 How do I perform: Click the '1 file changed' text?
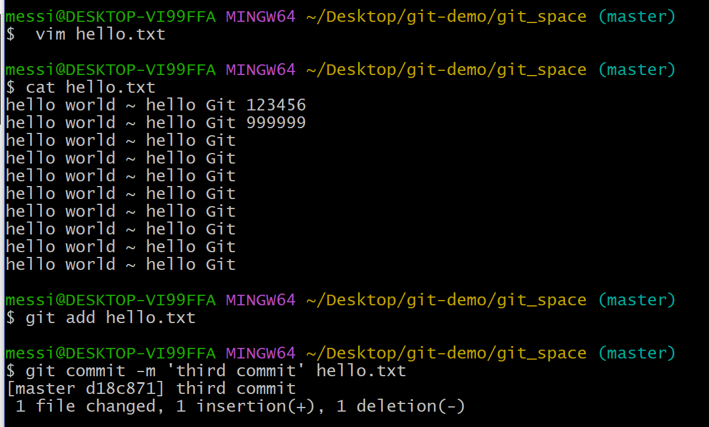coord(85,406)
